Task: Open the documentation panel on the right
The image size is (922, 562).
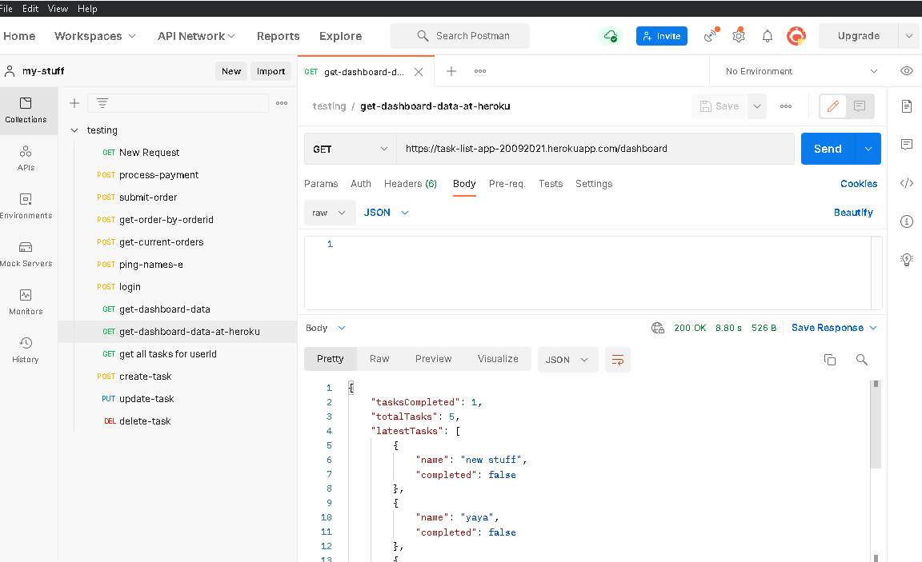Action: point(906,106)
